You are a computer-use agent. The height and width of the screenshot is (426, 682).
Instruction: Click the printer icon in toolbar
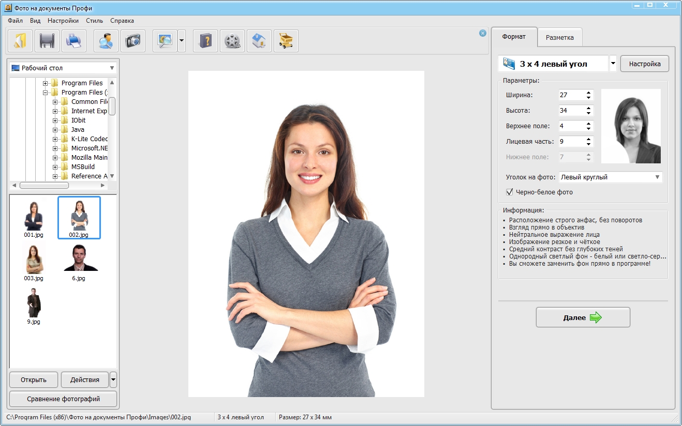point(74,41)
